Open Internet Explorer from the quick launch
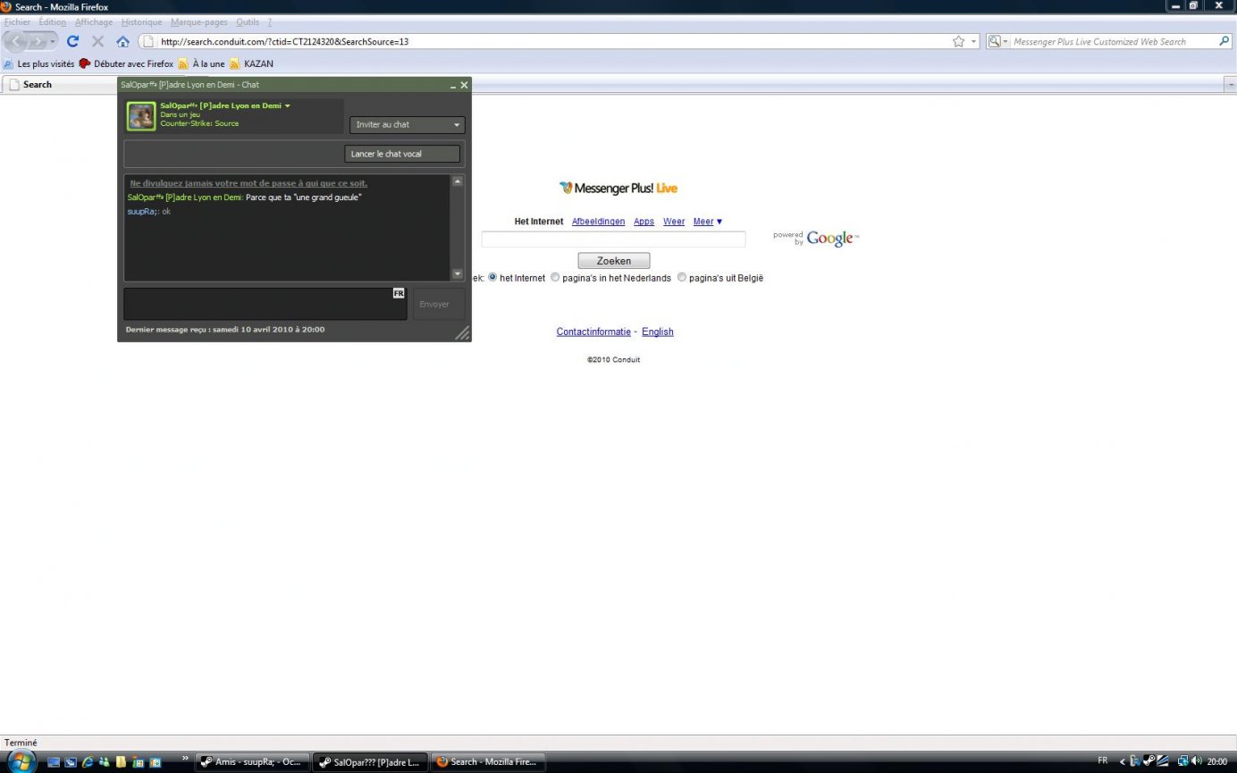The width and height of the screenshot is (1237, 773). click(x=88, y=762)
